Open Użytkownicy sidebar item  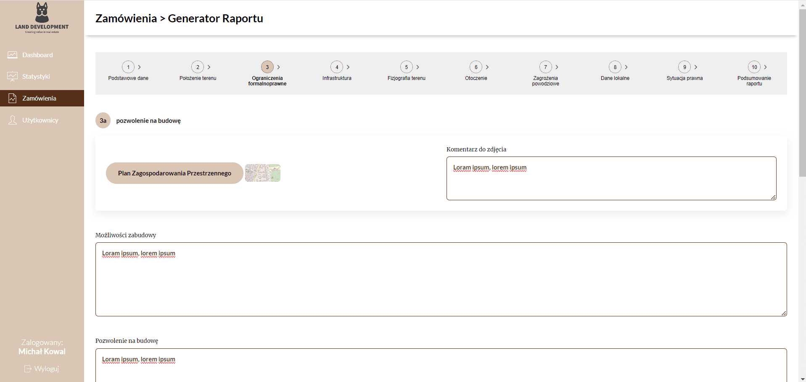tap(42, 120)
